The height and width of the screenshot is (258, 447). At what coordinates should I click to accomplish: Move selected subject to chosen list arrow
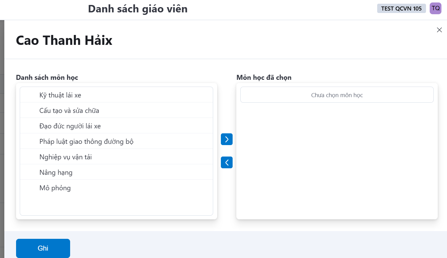(227, 139)
